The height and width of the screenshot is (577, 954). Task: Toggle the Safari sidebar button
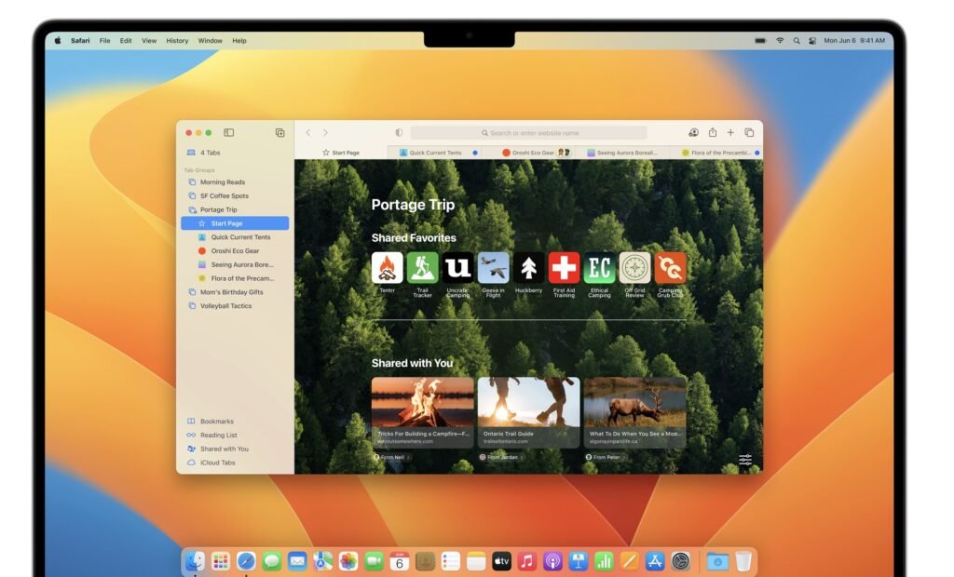(x=229, y=132)
